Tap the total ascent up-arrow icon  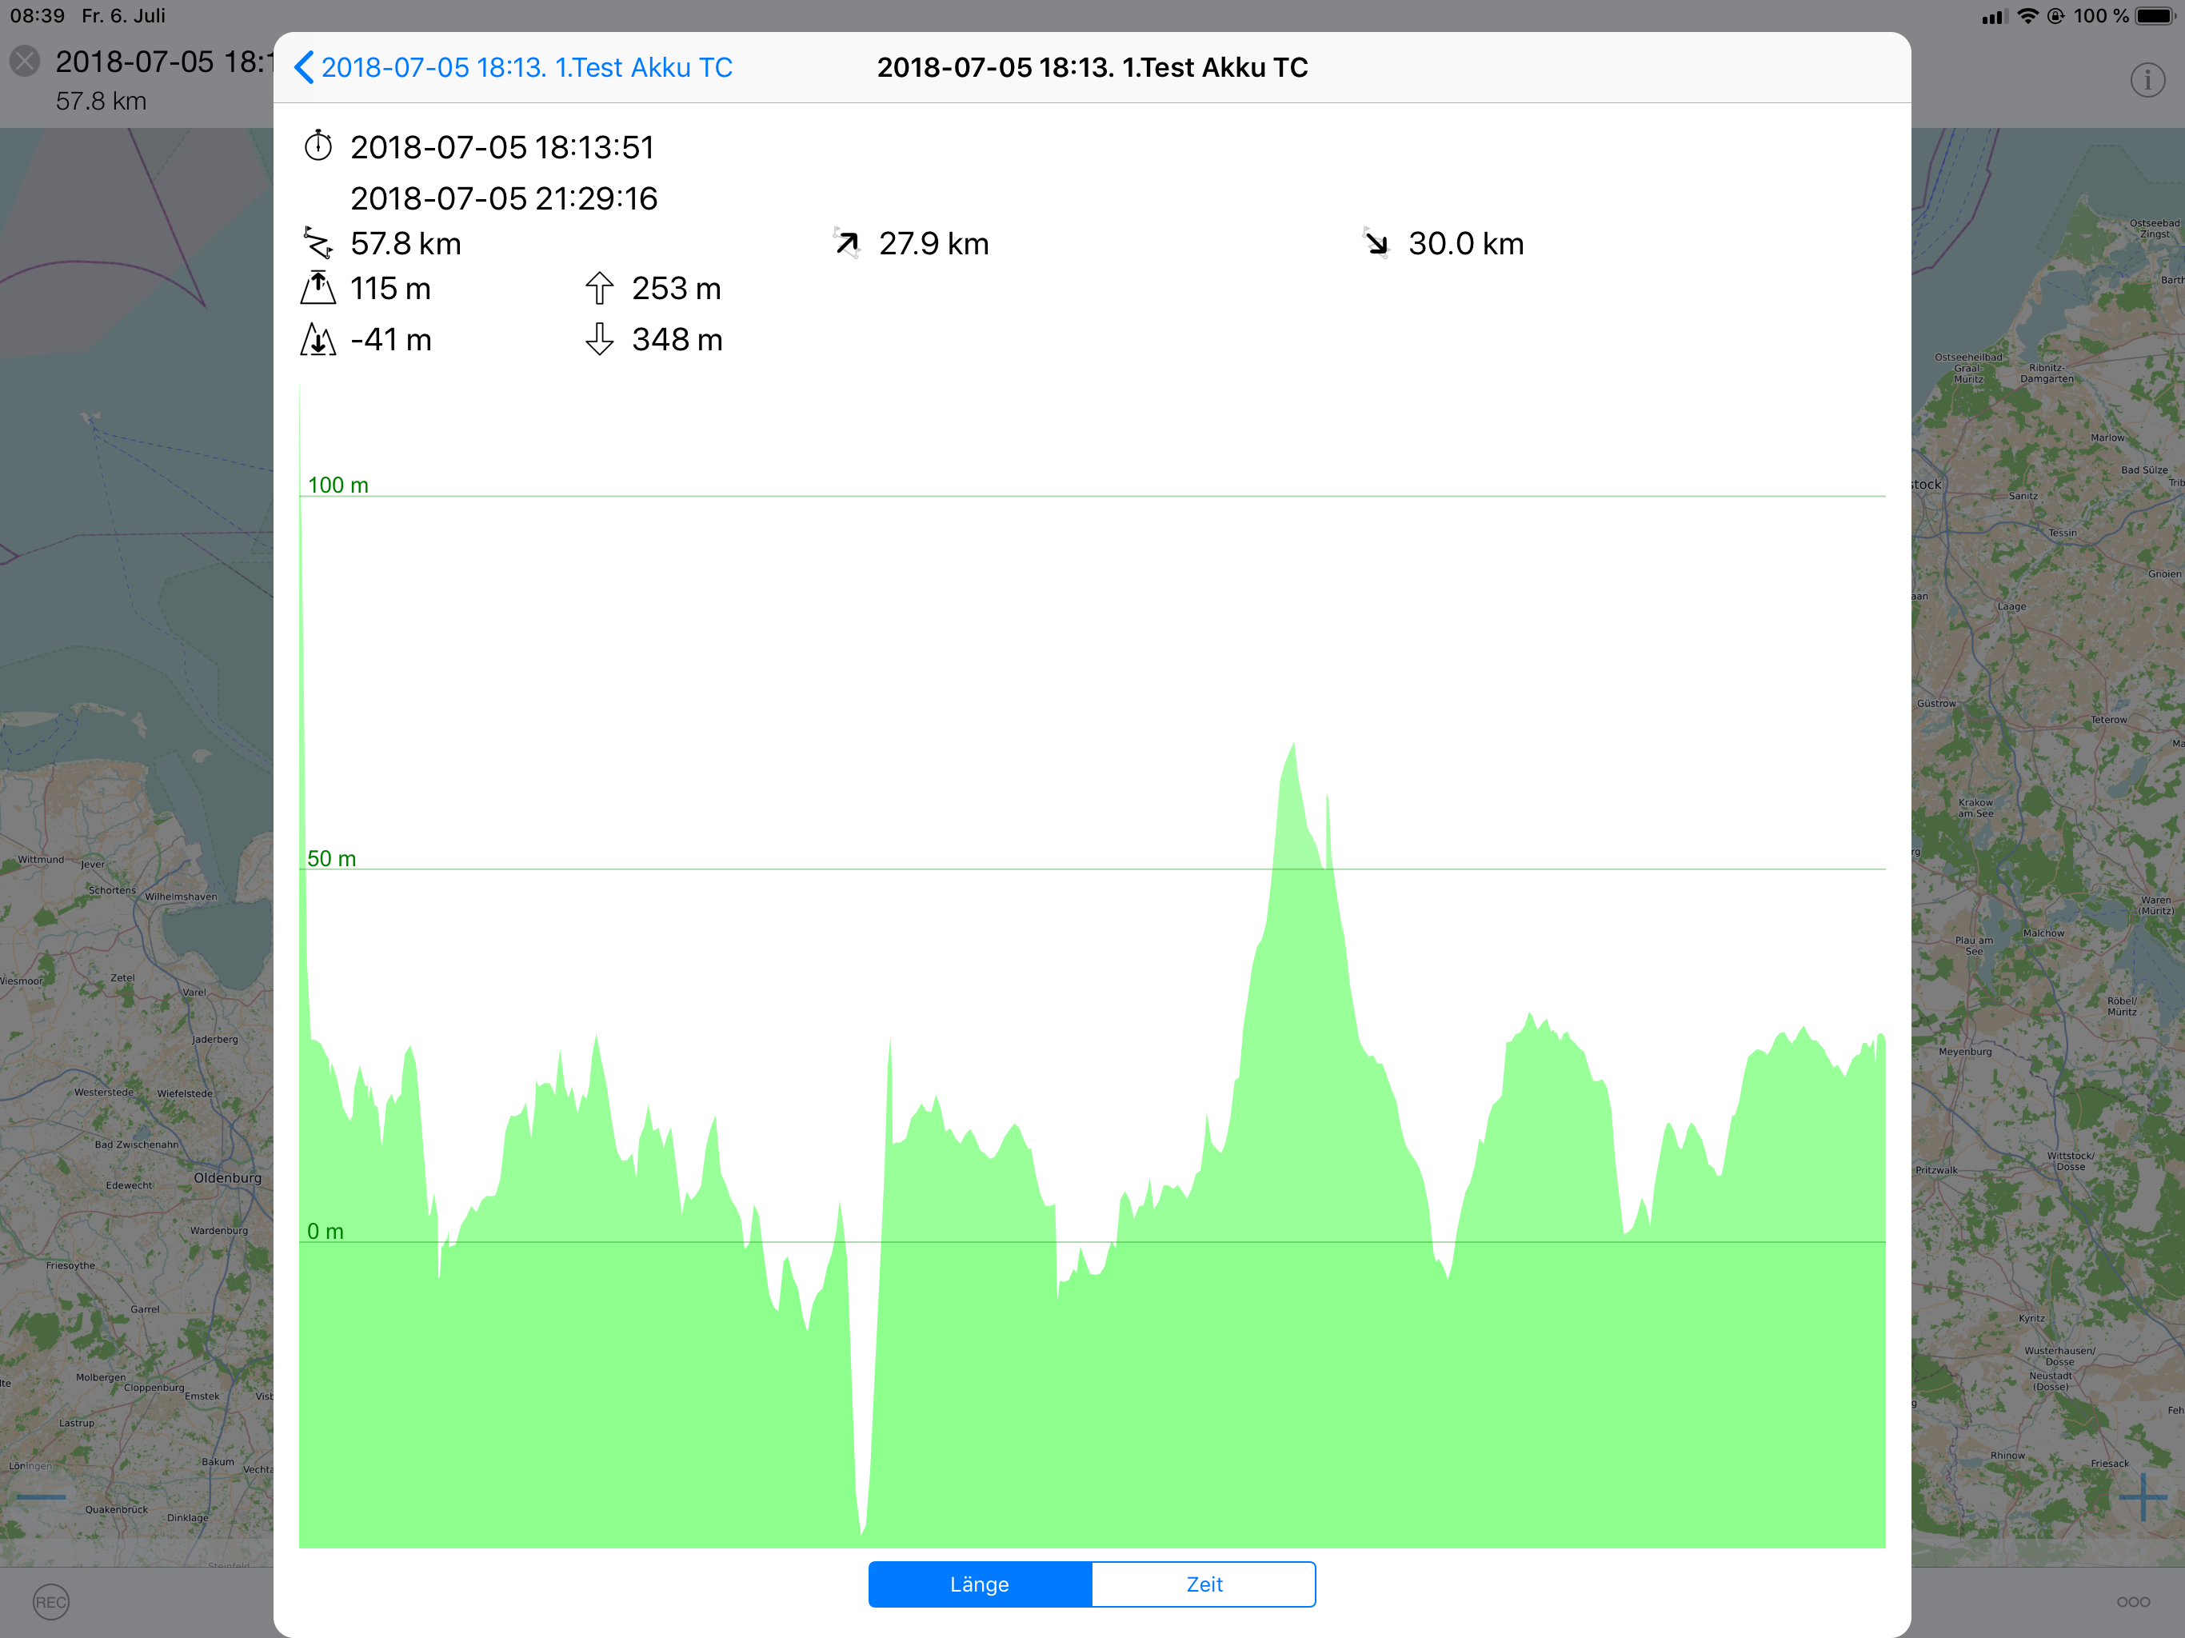(x=600, y=289)
